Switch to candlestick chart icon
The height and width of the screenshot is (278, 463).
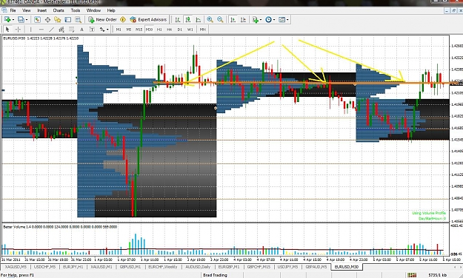click(x=188, y=19)
